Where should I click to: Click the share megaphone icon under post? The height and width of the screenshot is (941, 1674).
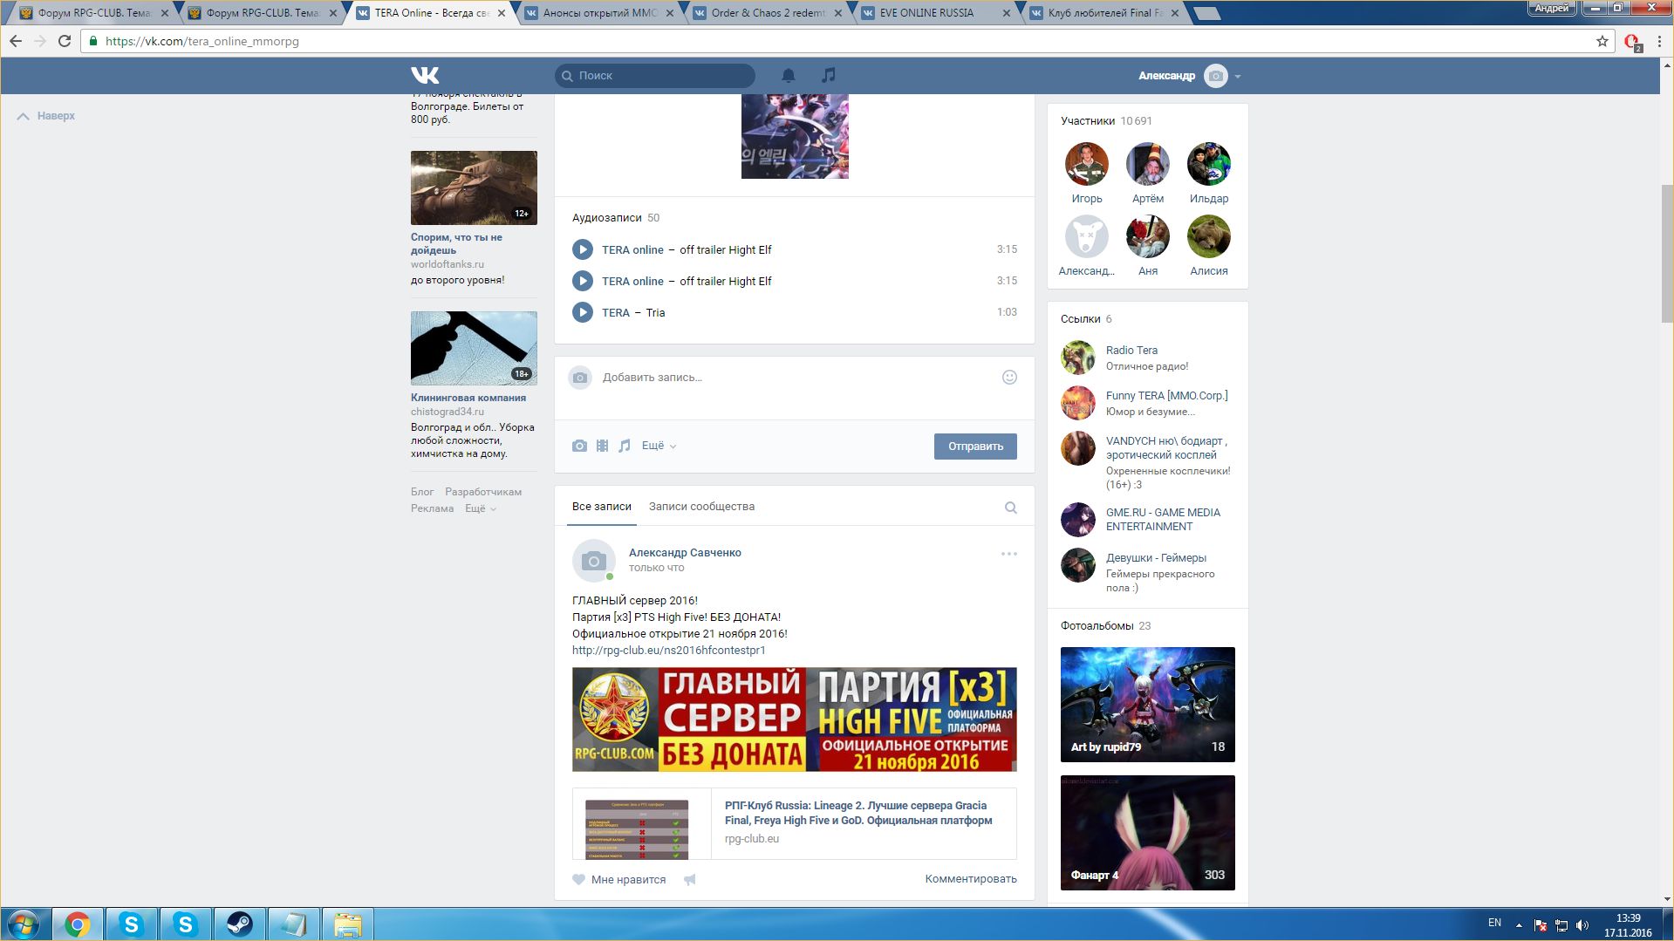coord(690,880)
